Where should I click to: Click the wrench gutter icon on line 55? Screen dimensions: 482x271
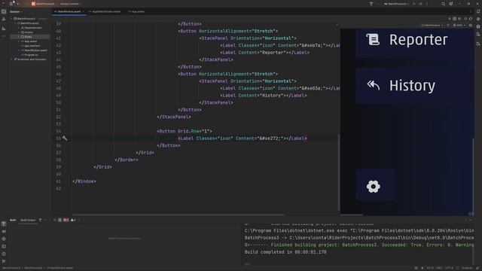[x=65, y=139]
